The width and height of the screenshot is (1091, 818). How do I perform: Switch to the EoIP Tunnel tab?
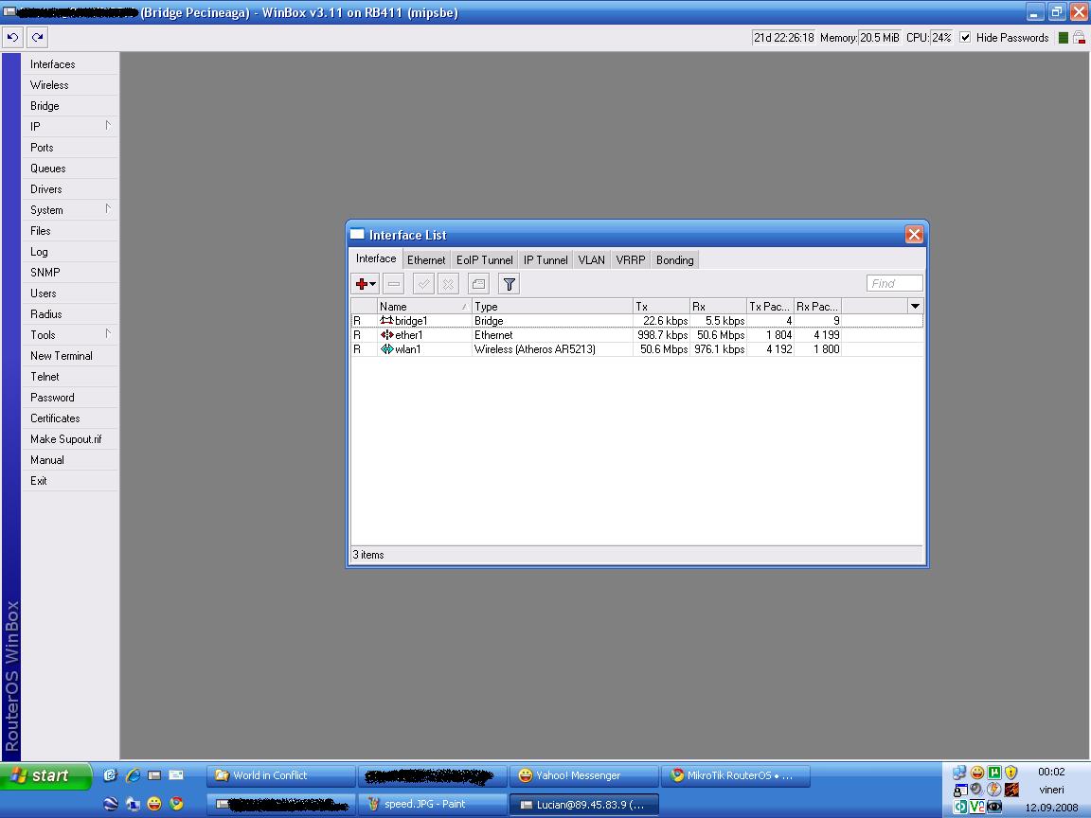pos(484,260)
